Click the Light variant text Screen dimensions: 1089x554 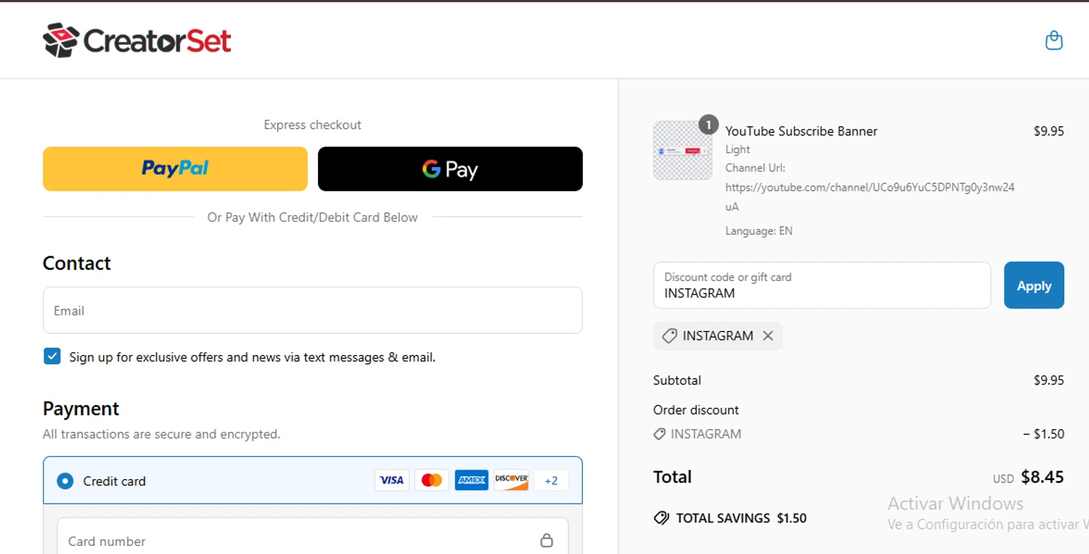click(738, 150)
